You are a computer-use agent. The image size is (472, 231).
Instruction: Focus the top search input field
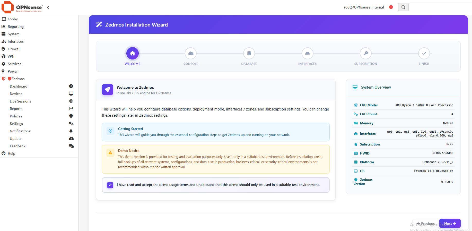(440, 7)
